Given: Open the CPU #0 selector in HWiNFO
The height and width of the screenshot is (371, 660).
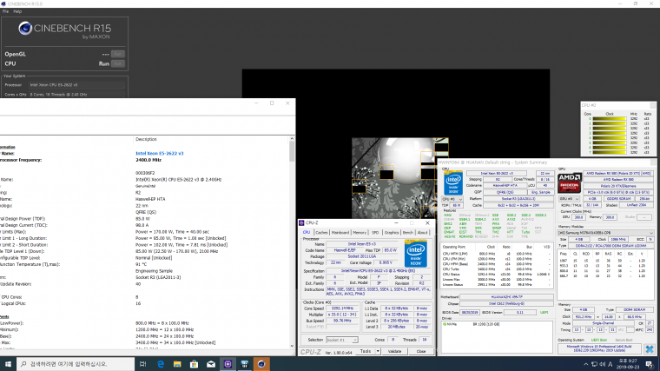Looking at the screenshot, I should click(452, 199).
